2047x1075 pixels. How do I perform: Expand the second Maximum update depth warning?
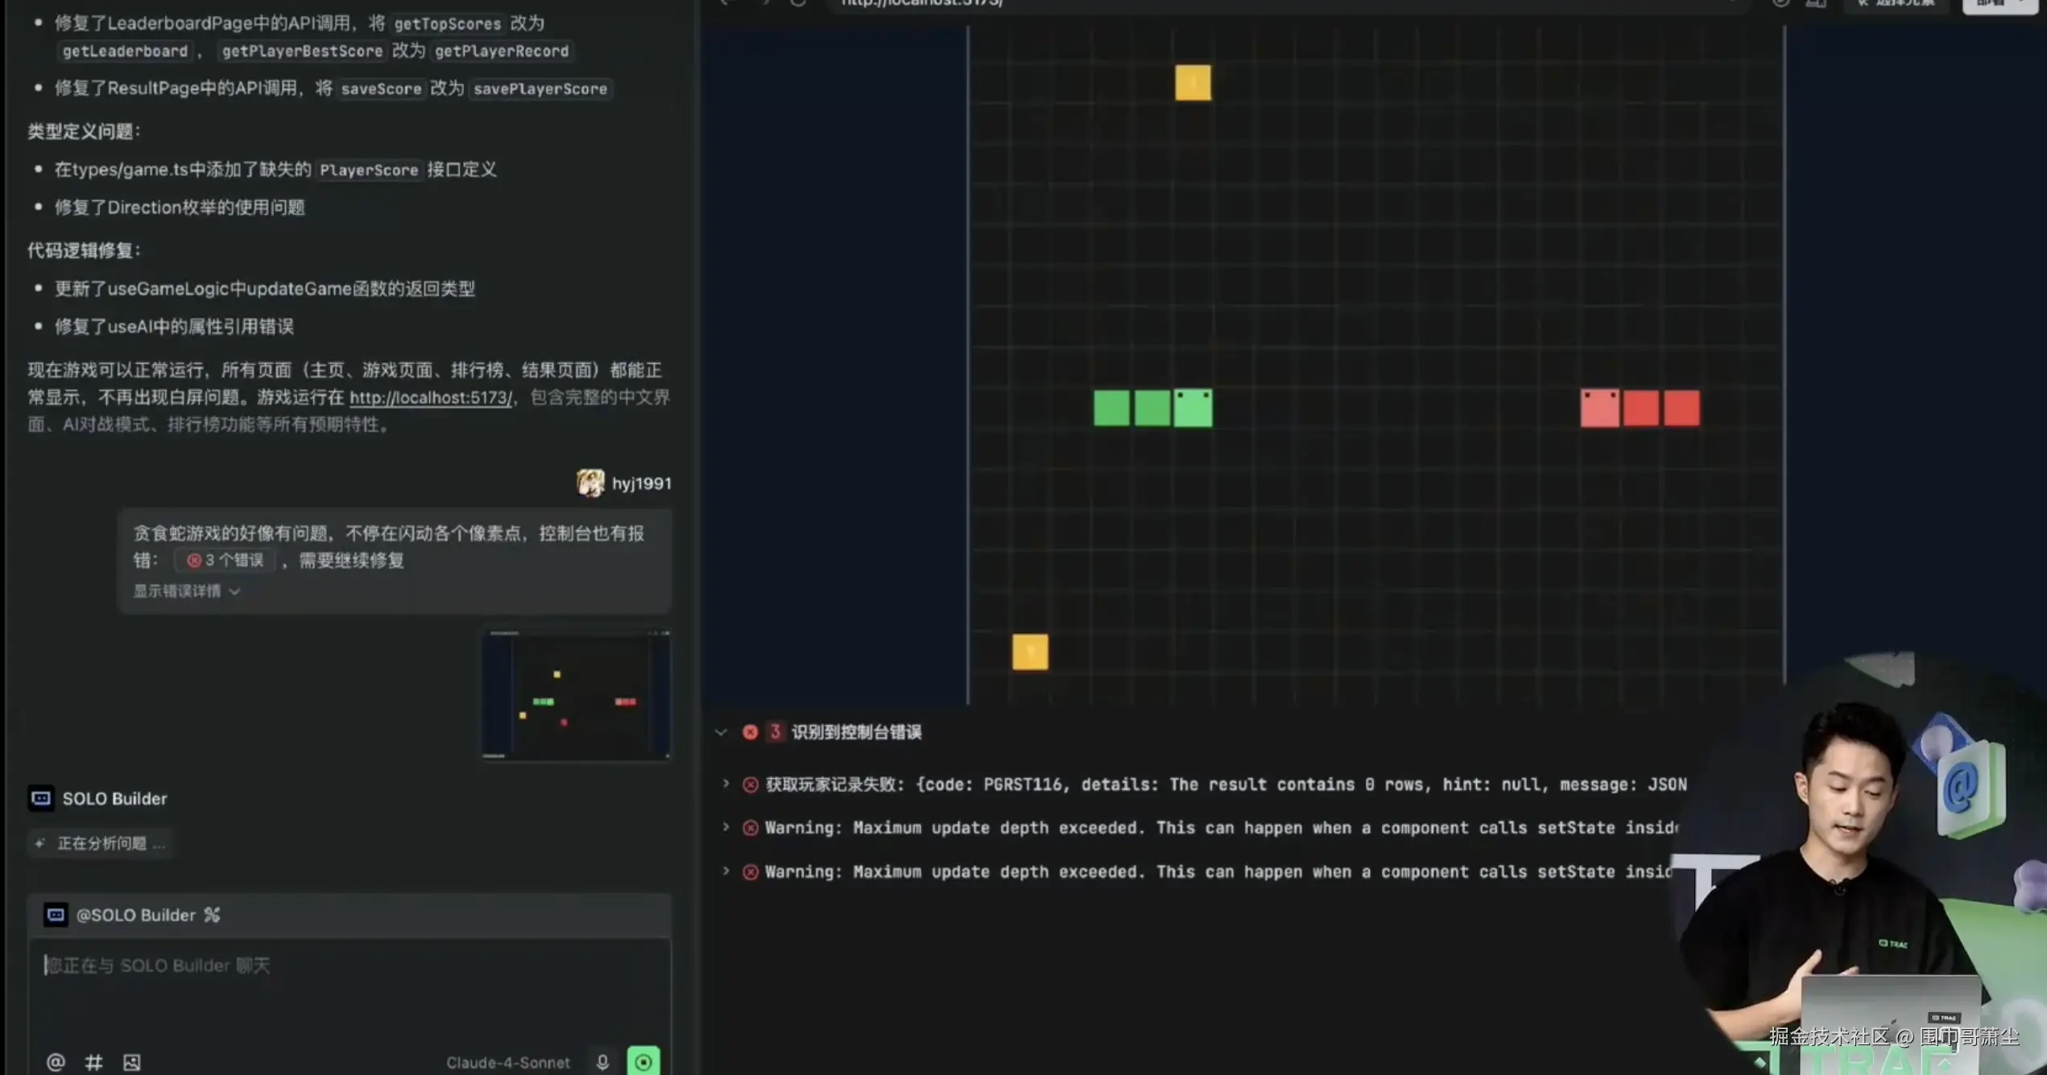[x=726, y=871]
